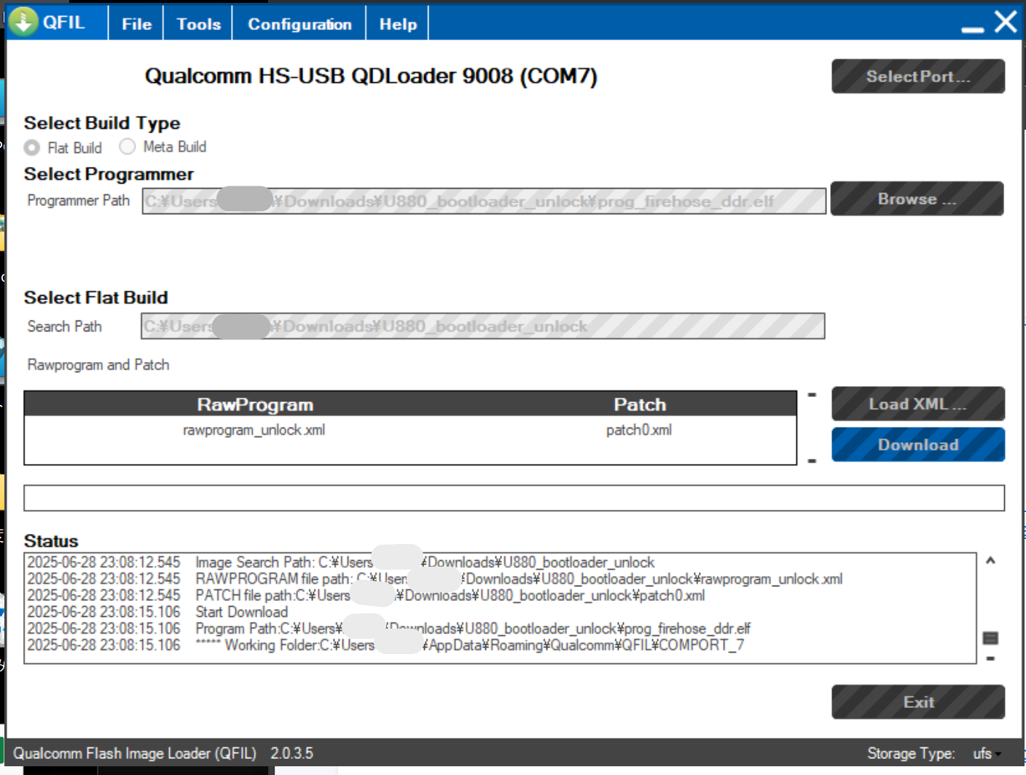The image size is (1026, 775).
Task: Click the RAWPROGRAM file path log line
Action: (x=434, y=579)
